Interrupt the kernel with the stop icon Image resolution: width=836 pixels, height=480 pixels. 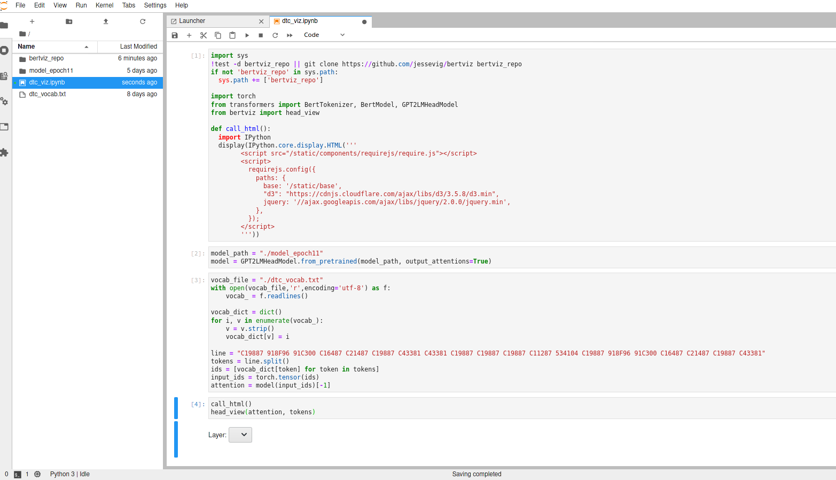pyautogui.click(x=261, y=35)
